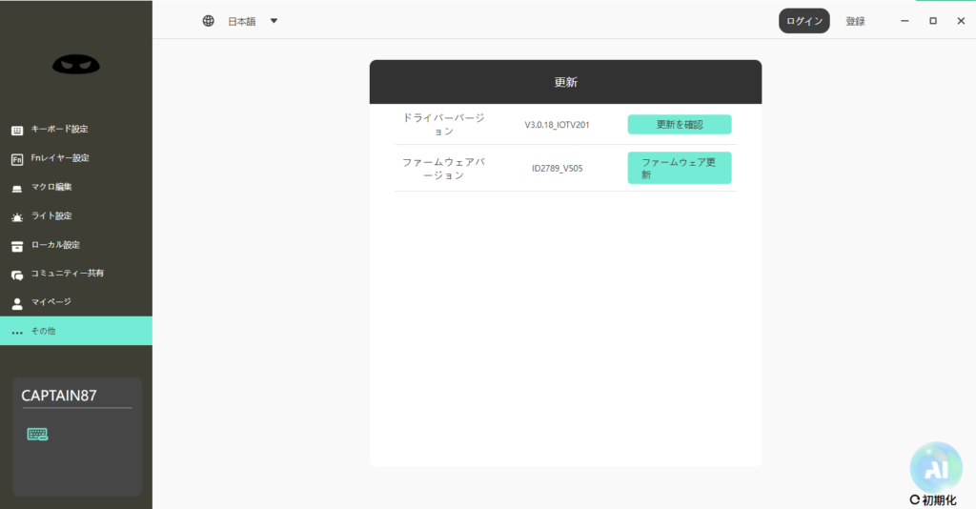976x509 pixels.
Task: Open the community share chat icon
Action: click(17, 275)
